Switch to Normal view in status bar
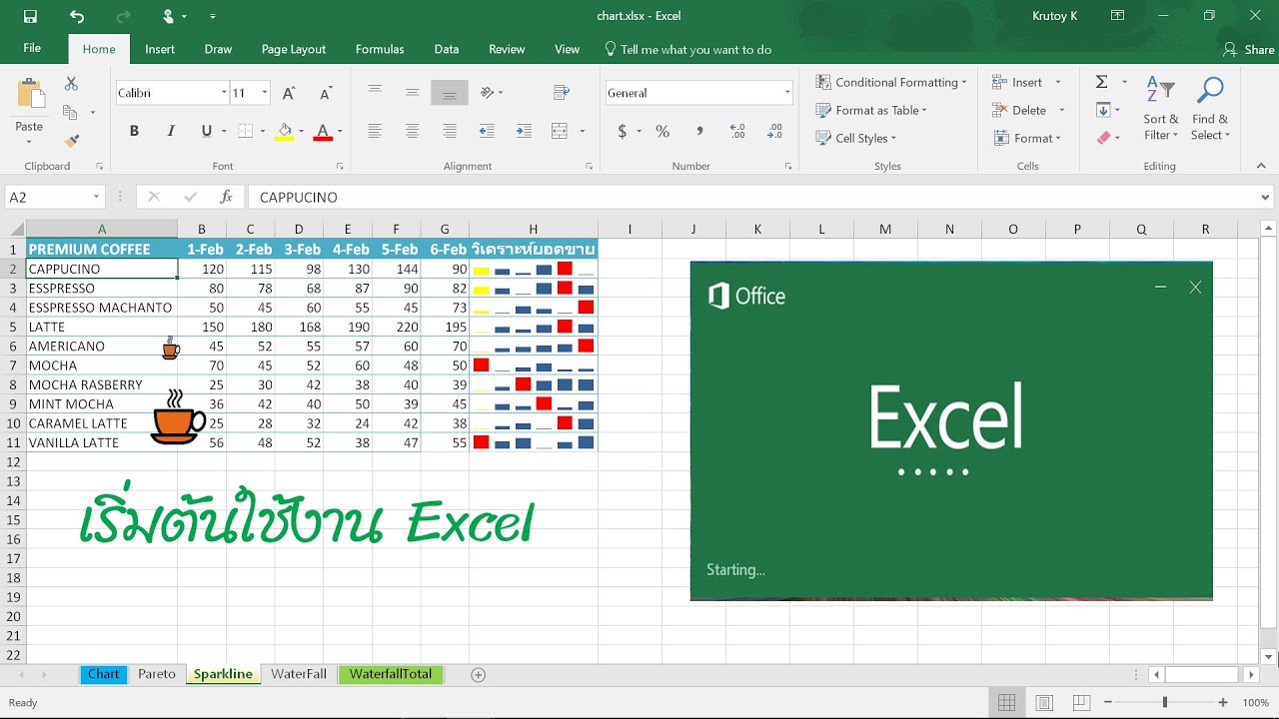The height and width of the screenshot is (719, 1279). click(1007, 703)
